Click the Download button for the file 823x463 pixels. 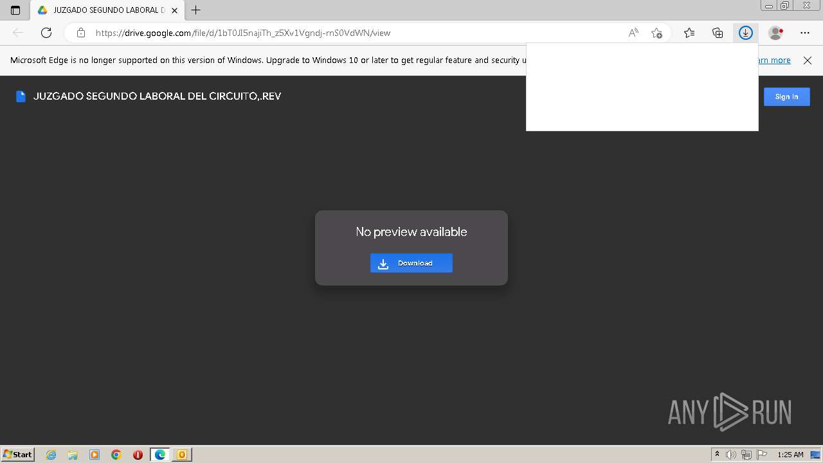pos(411,263)
